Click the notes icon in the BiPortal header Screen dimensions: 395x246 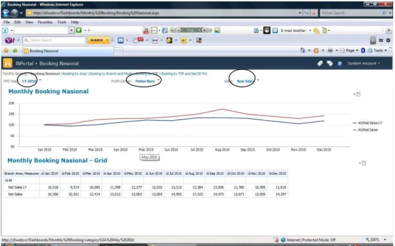[x=330, y=63]
